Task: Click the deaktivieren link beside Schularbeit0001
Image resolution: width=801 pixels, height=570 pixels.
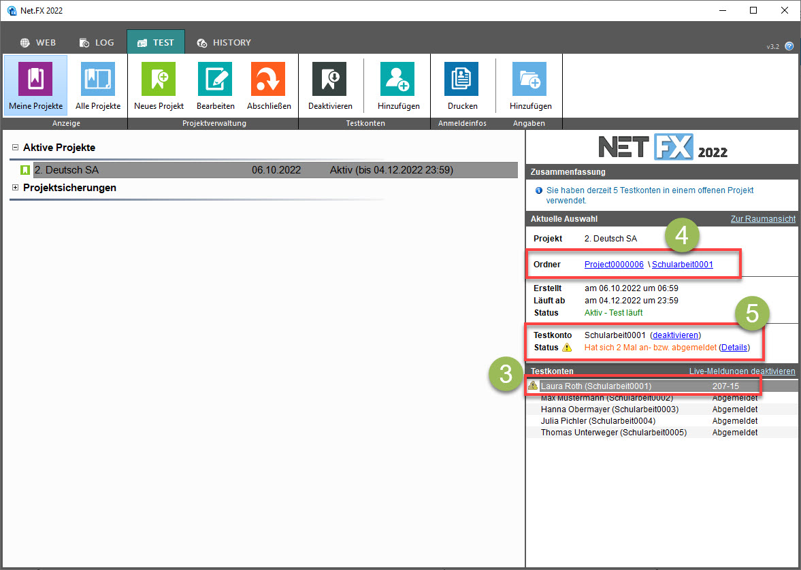Action: 675,335
